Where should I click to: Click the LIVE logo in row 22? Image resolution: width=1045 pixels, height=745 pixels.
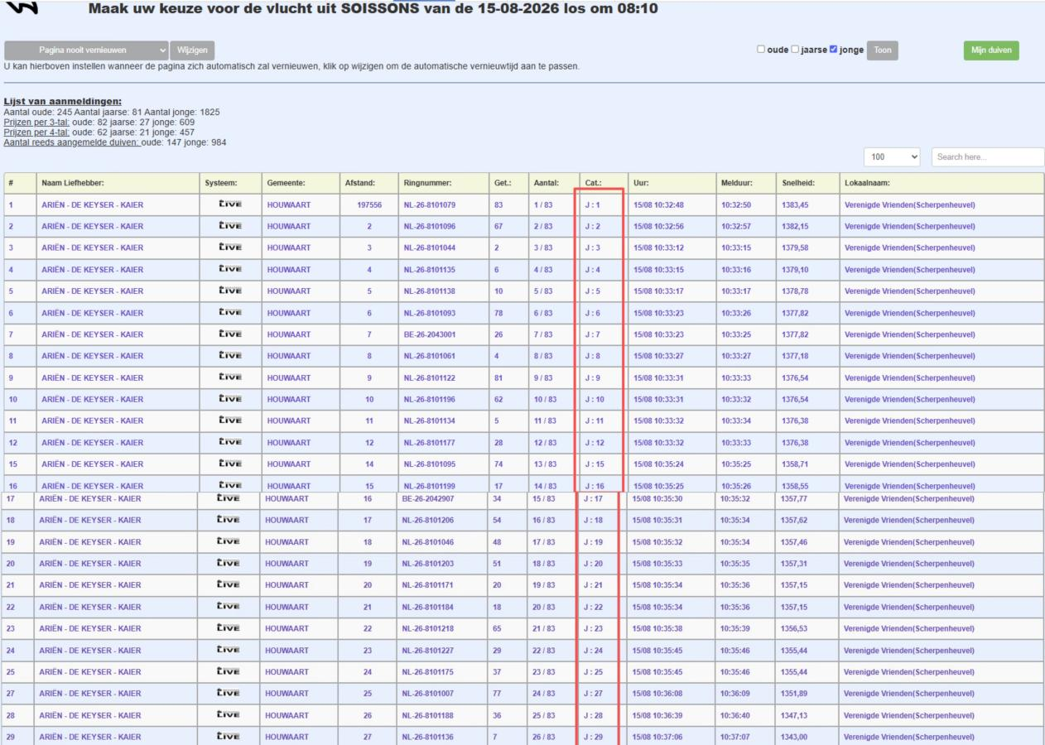pos(227,607)
